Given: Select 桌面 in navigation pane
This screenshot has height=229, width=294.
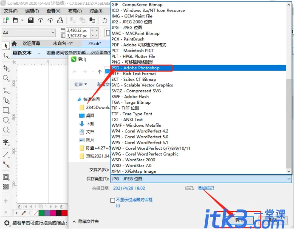Looking at the screenshot, I should click(87, 115).
